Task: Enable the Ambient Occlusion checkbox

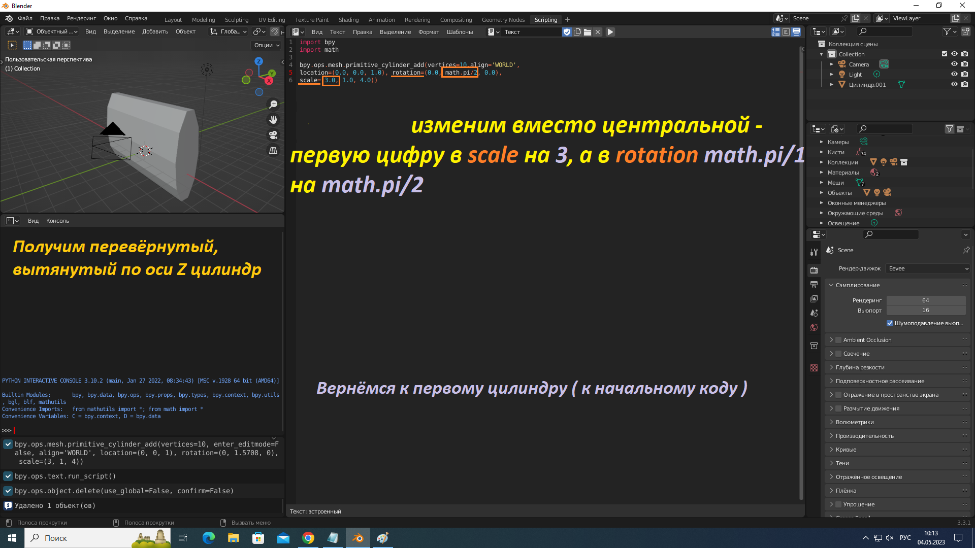Action: pyautogui.click(x=838, y=340)
